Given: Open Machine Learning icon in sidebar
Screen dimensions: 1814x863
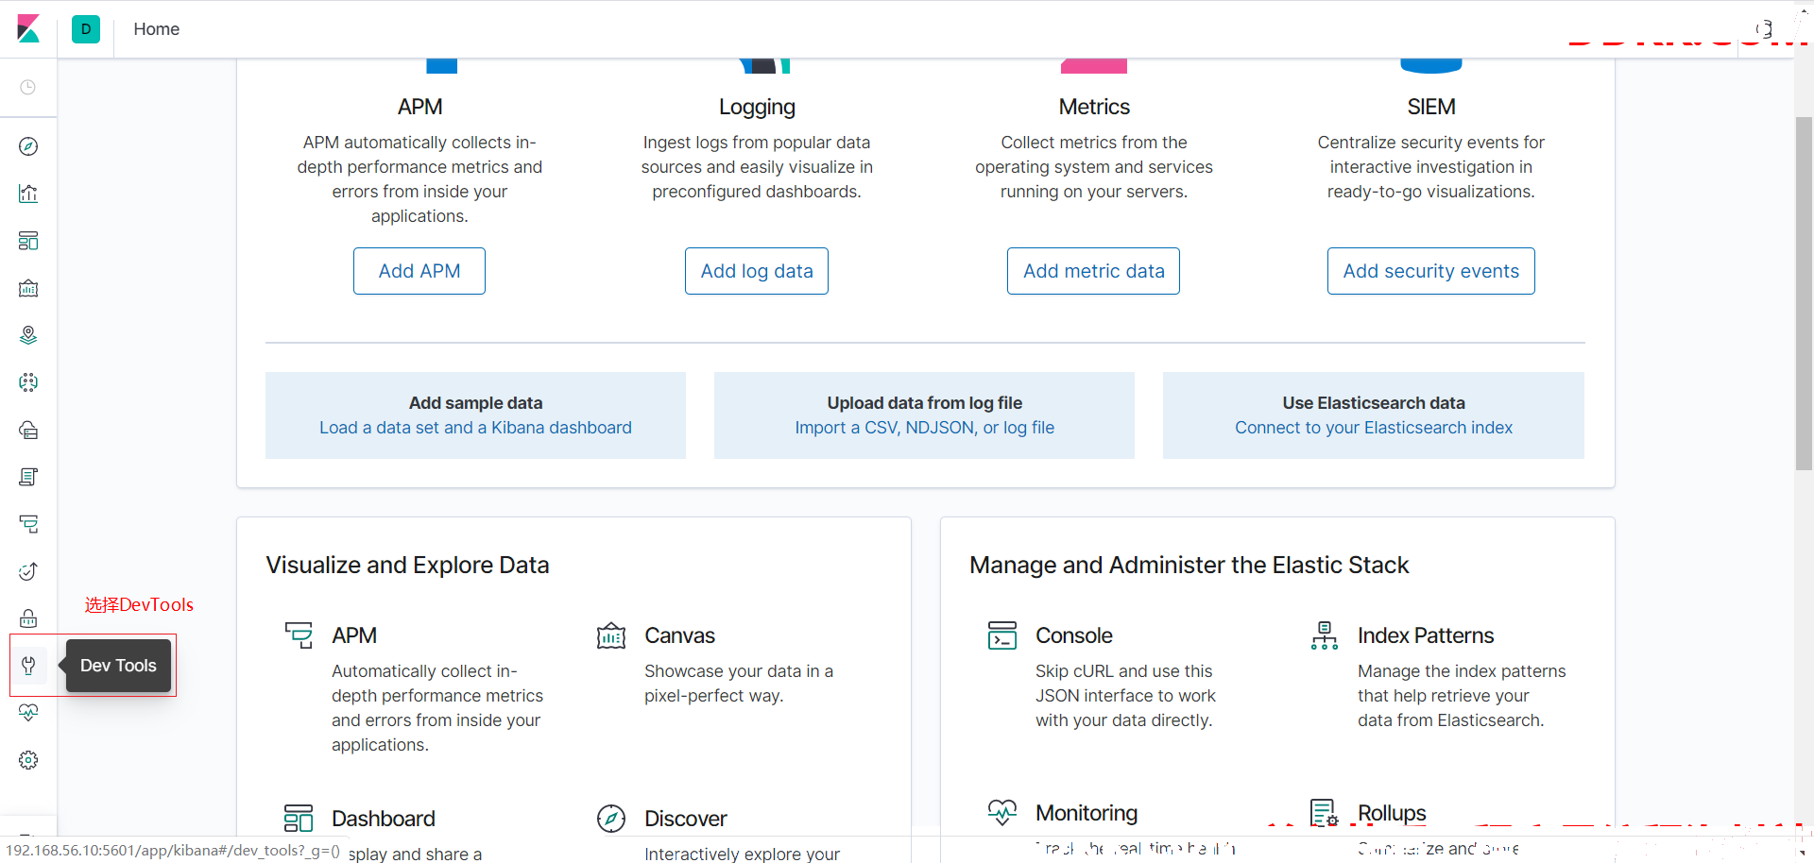Looking at the screenshot, I should pos(28,382).
